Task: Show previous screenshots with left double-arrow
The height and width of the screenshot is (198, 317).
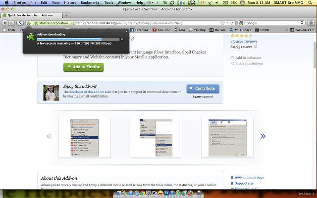Action: pyautogui.click(x=49, y=136)
